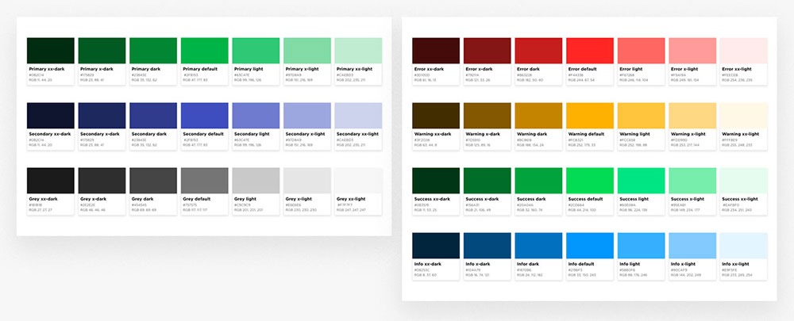
Task: Select the Success xx-dark swatch
Action: coord(436,181)
